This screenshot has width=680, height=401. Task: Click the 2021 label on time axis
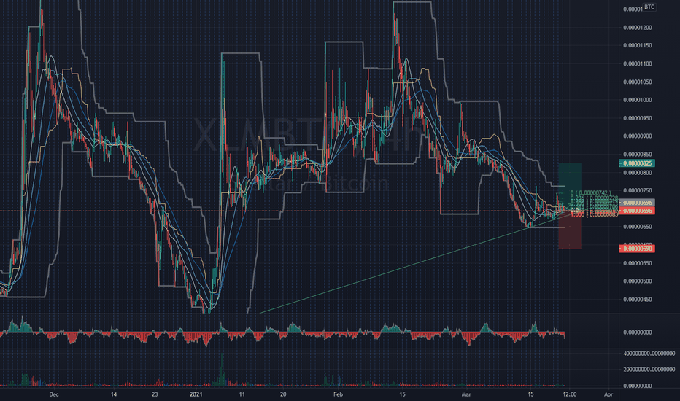pyautogui.click(x=196, y=394)
